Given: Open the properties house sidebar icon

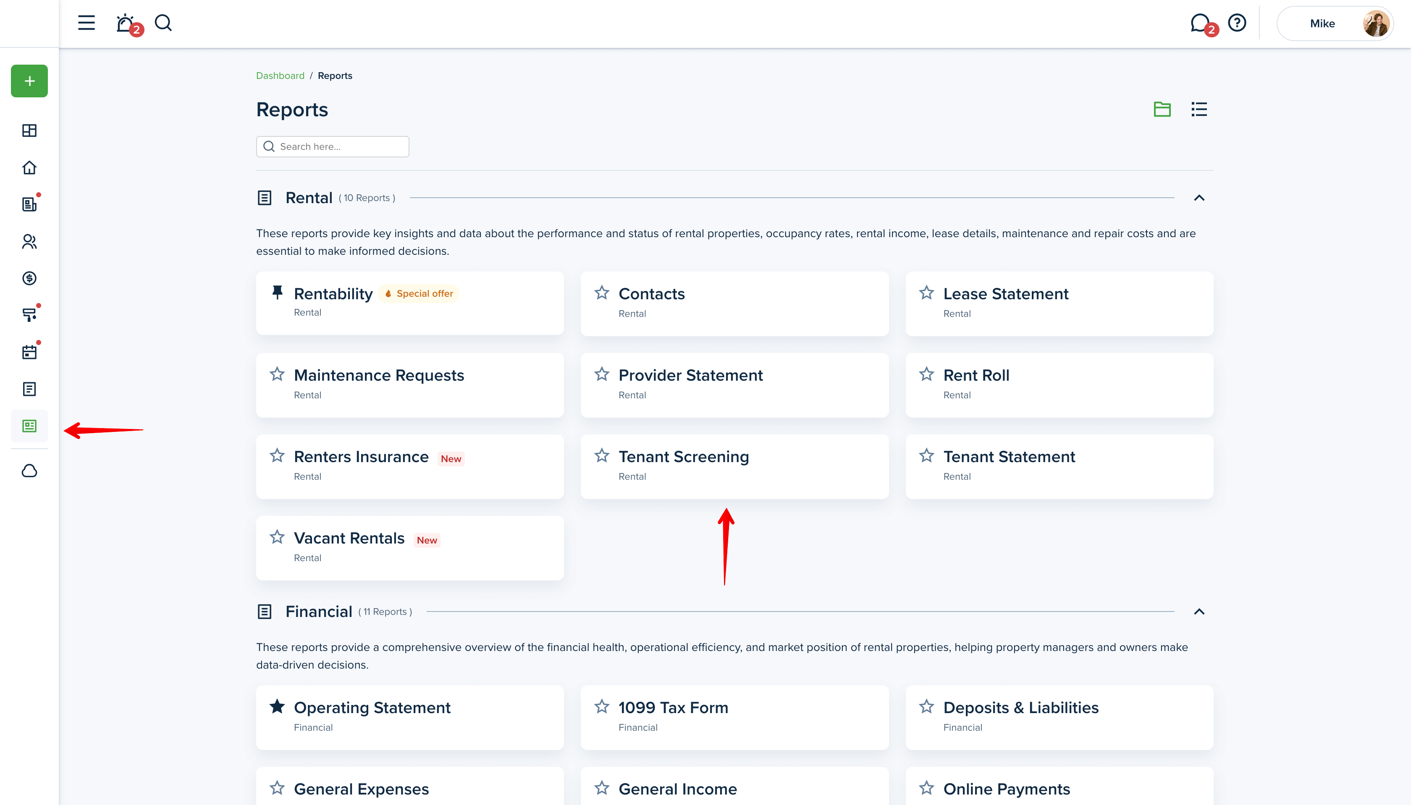Looking at the screenshot, I should 29,167.
